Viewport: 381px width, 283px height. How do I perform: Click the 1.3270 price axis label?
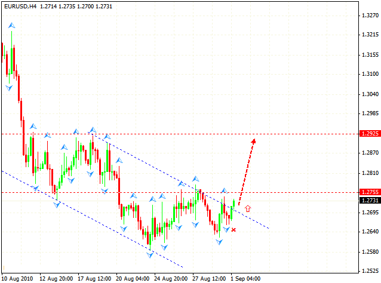click(370, 16)
